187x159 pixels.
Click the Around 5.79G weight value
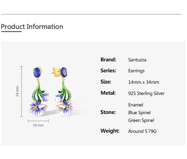pyautogui.click(x=142, y=131)
